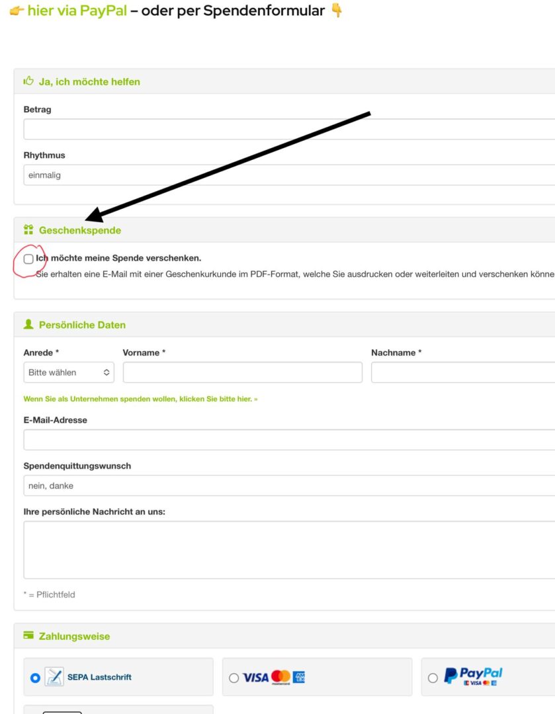Click the link to donate as Unternehmen
This screenshot has width=555, height=714.
[x=140, y=399]
